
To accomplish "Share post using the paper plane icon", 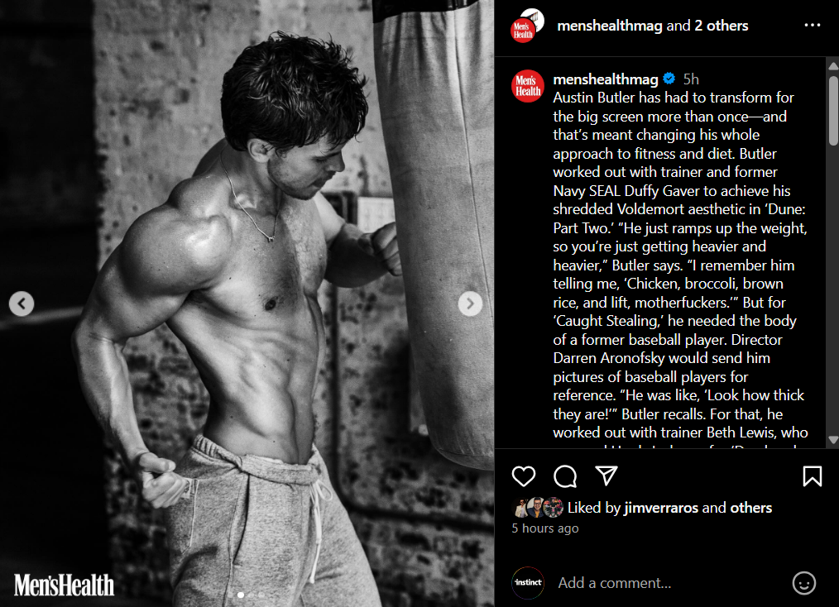I will [x=606, y=476].
